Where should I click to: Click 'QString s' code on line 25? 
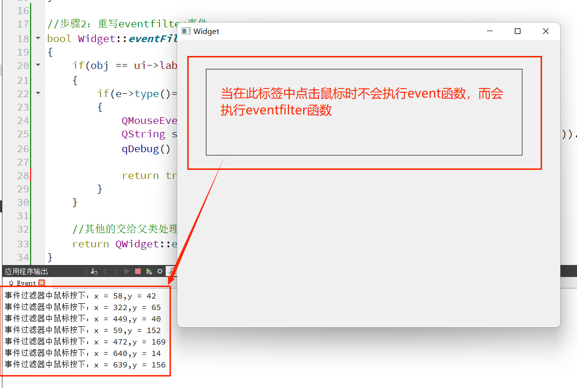coord(150,134)
